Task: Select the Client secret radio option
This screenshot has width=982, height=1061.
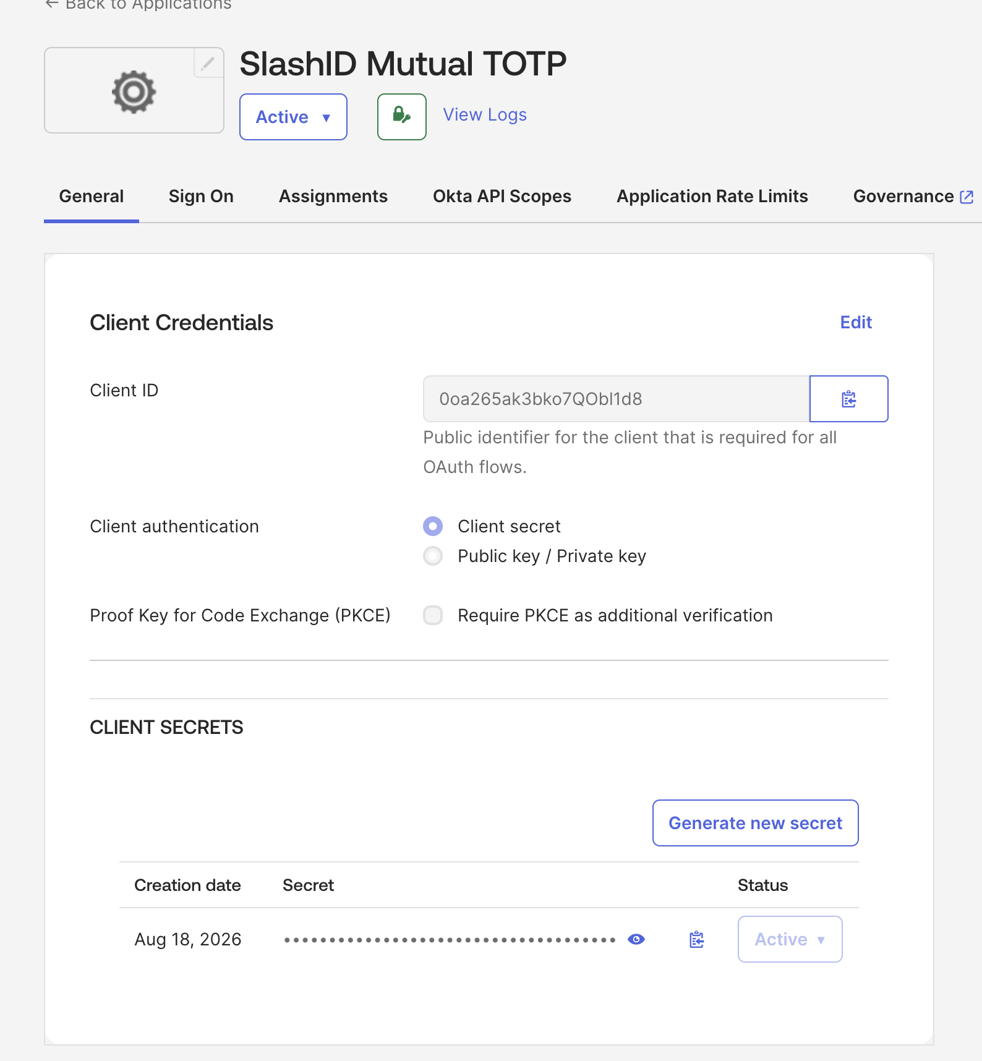Action: pyautogui.click(x=433, y=526)
